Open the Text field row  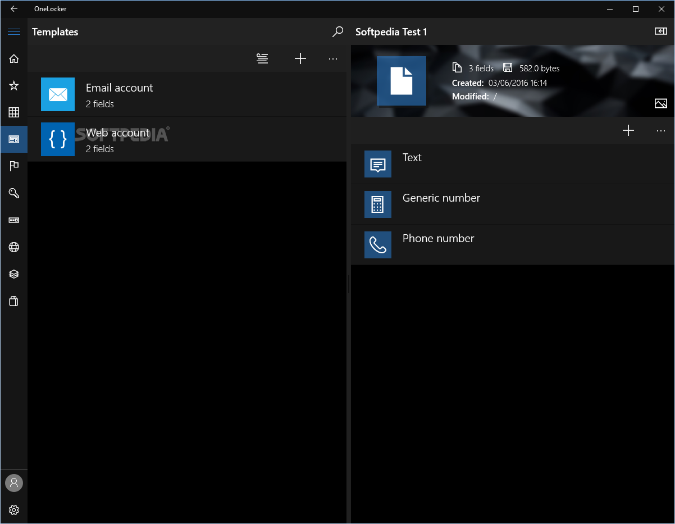(x=513, y=164)
